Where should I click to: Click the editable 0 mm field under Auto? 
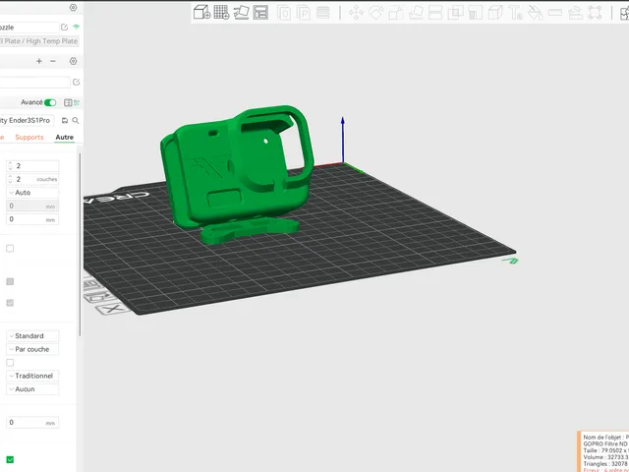32,219
